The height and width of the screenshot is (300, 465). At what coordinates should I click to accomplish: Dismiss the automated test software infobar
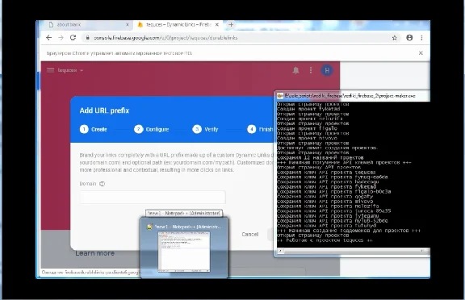click(421, 53)
